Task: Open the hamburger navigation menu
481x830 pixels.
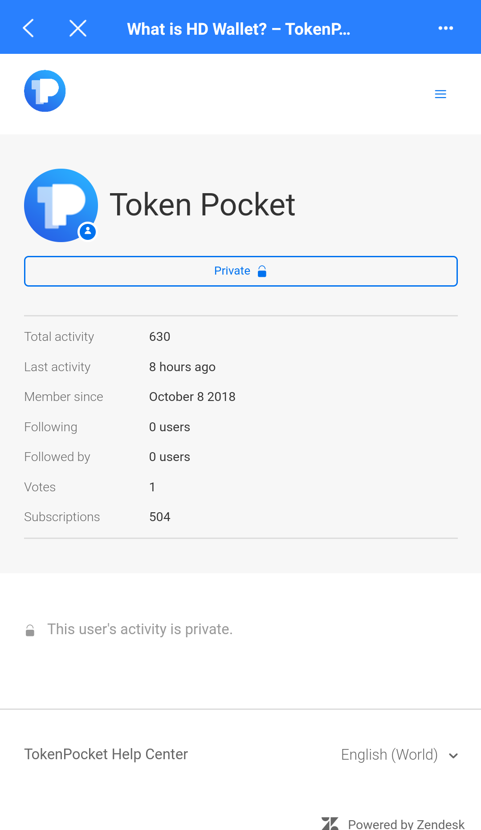Action: coord(440,94)
